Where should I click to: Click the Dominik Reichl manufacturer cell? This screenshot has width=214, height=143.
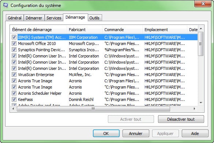pos(81,99)
